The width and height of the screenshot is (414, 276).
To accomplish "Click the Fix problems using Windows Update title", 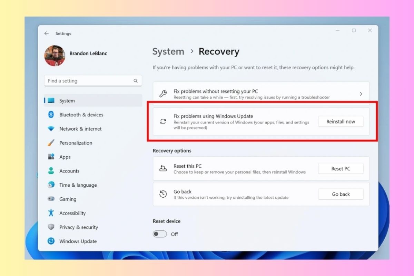I will tap(213, 116).
